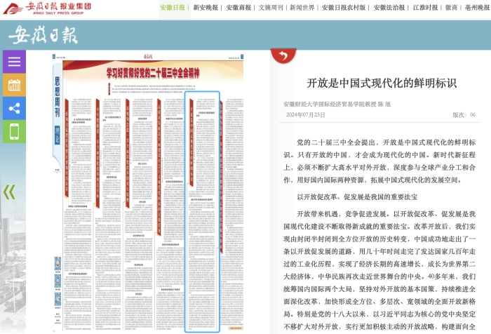Open 安徽日报农村版 edition
This screenshot has width=491, height=334.
344,8
